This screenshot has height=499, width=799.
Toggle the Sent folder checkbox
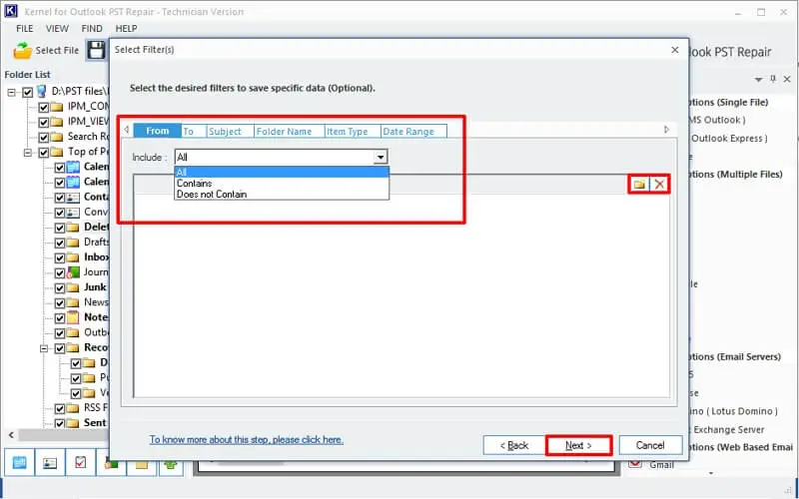pos(60,423)
